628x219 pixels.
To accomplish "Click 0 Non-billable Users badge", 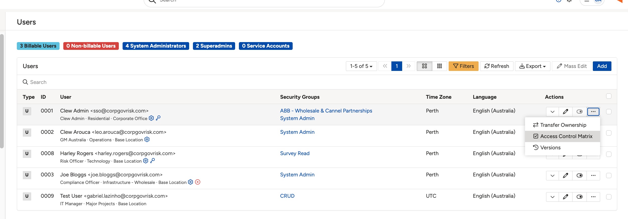I will point(91,46).
